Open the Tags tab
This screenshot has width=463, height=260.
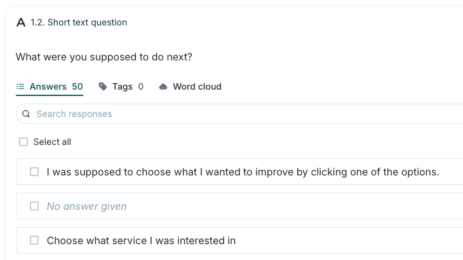(x=121, y=86)
